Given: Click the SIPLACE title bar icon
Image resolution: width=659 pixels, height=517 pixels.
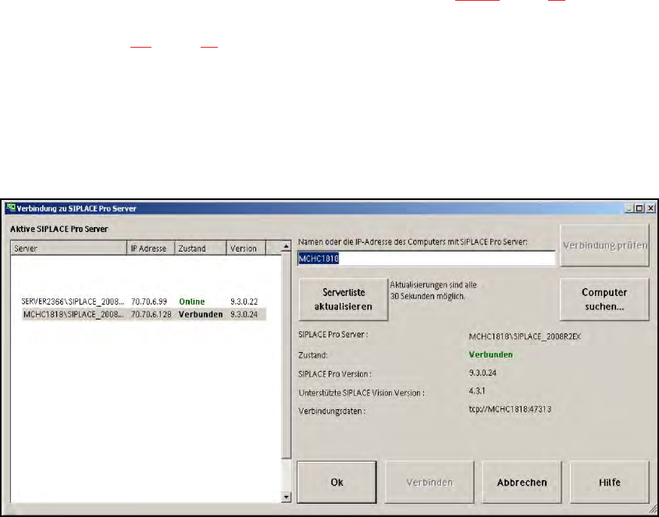Looking at the screenshot, I should [11, 208].
